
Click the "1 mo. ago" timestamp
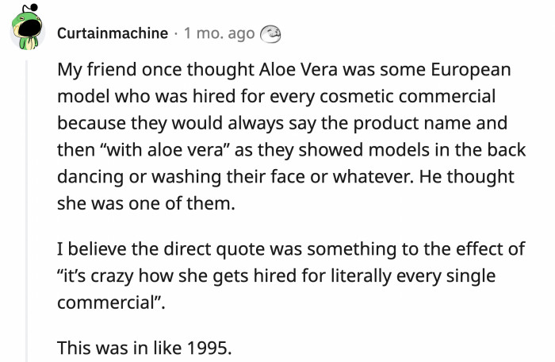219,33
